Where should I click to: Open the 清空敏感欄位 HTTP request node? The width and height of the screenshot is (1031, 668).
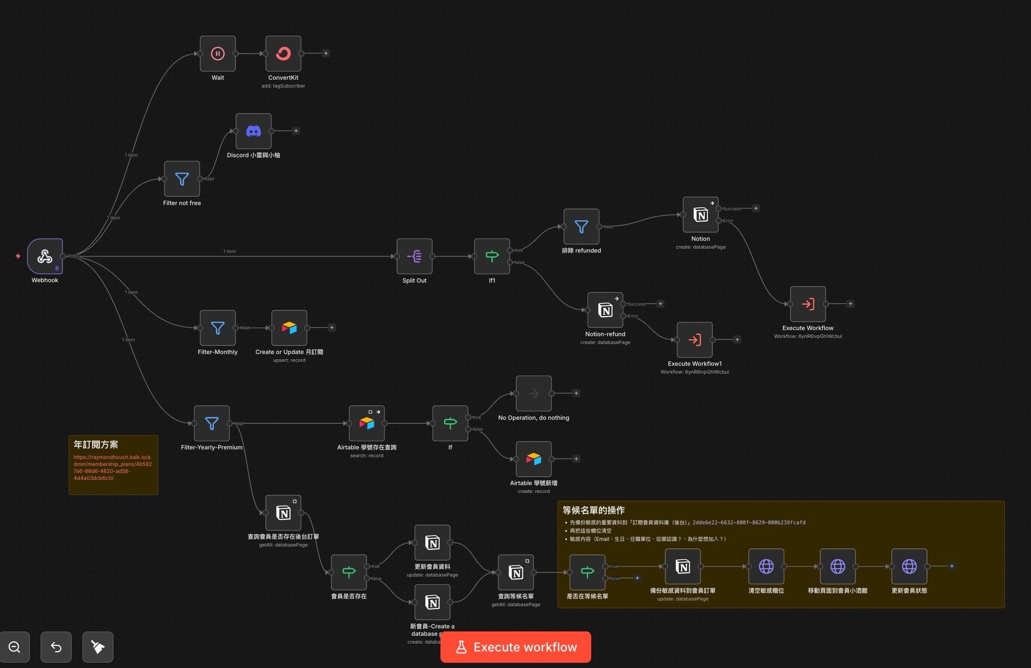pos(766,566)
